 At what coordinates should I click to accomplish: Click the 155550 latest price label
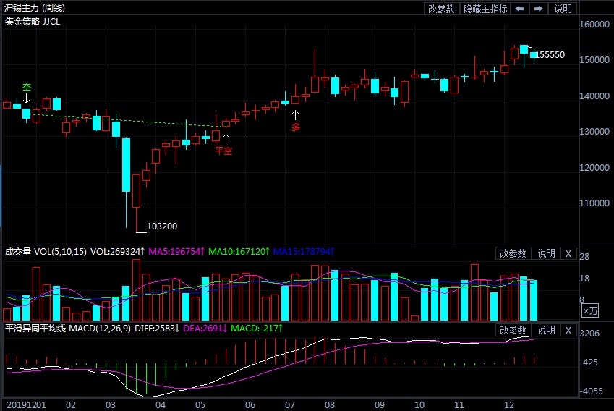click(x=550, y=55)
